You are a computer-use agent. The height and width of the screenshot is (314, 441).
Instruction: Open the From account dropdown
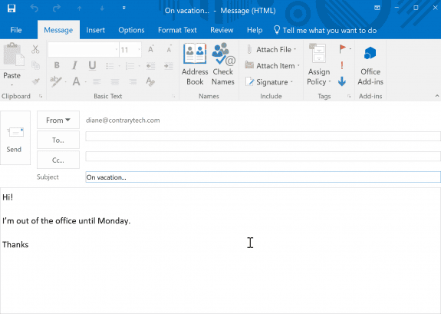pyautogui.click(x=58, y=120)
